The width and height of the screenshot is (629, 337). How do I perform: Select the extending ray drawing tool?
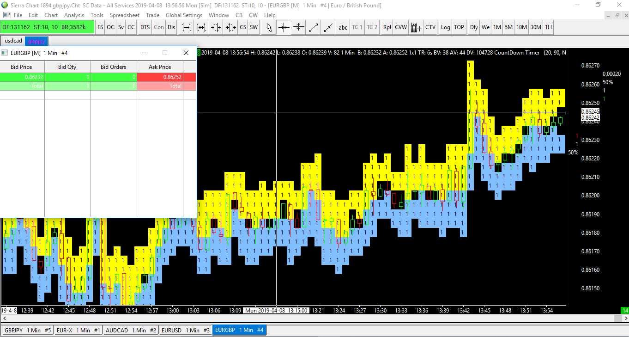328,27
